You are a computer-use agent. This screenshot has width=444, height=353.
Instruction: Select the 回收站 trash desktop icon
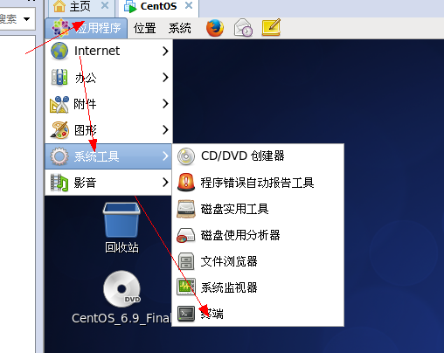[121, 220]
